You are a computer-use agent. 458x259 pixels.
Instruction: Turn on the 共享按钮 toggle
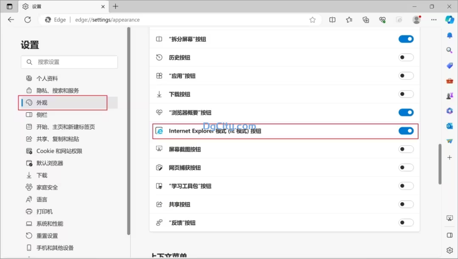[x=406, y=204]
